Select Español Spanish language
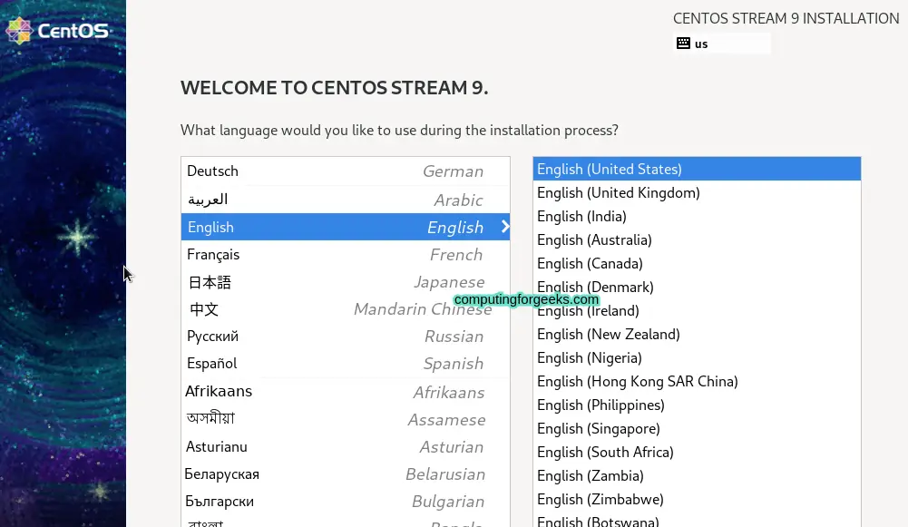This screenshot has height=527, width=908. click(346, 364)
